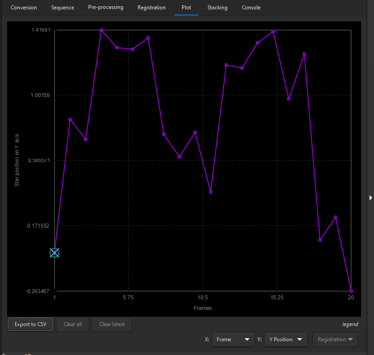
Task: Open the X axis Frame dropdown
Action: click(233, 339)
